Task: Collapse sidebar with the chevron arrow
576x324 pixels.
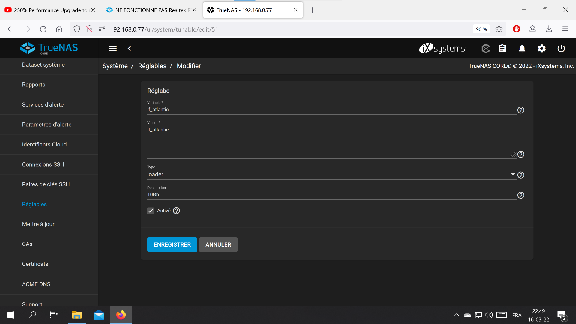Action: [129, 49]
